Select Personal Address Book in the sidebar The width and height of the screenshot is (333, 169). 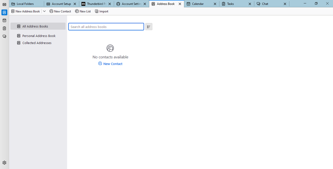(39, 36)
